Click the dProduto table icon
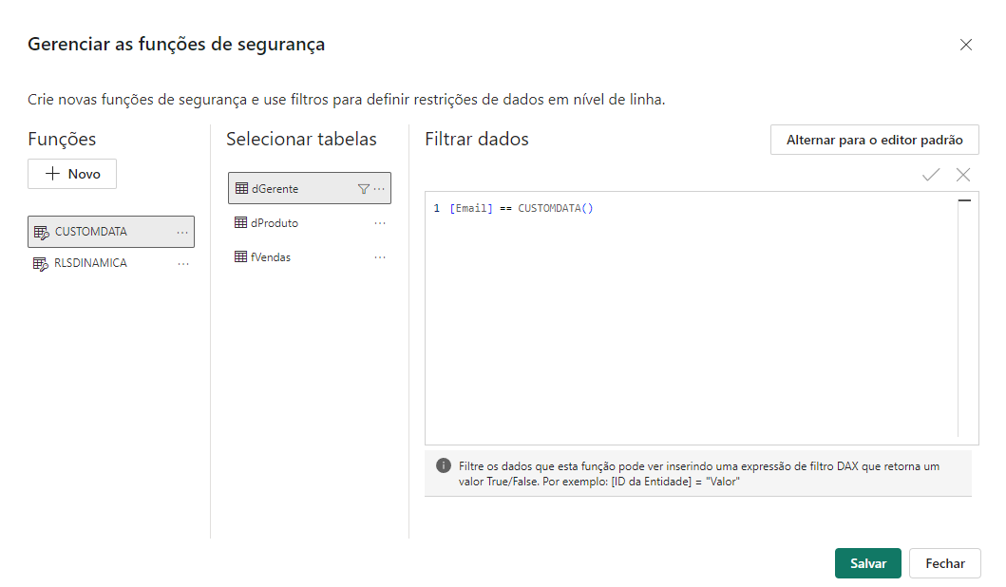 tap(241, 223)
